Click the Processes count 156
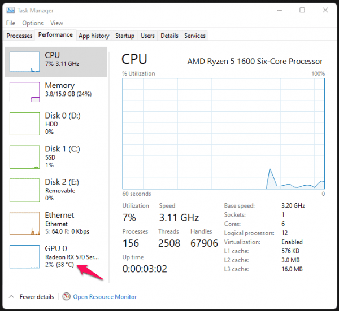This screenshot has height=311, width=339. (x=131, y=243)
